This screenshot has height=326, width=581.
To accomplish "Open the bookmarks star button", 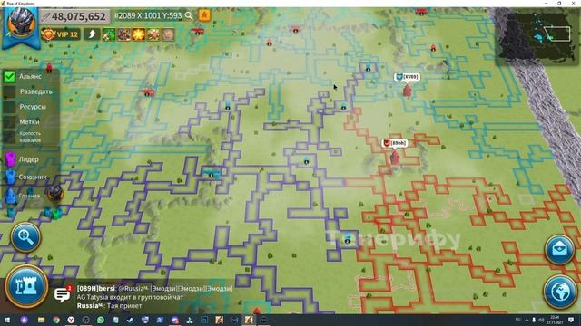I will click(204, 15).
